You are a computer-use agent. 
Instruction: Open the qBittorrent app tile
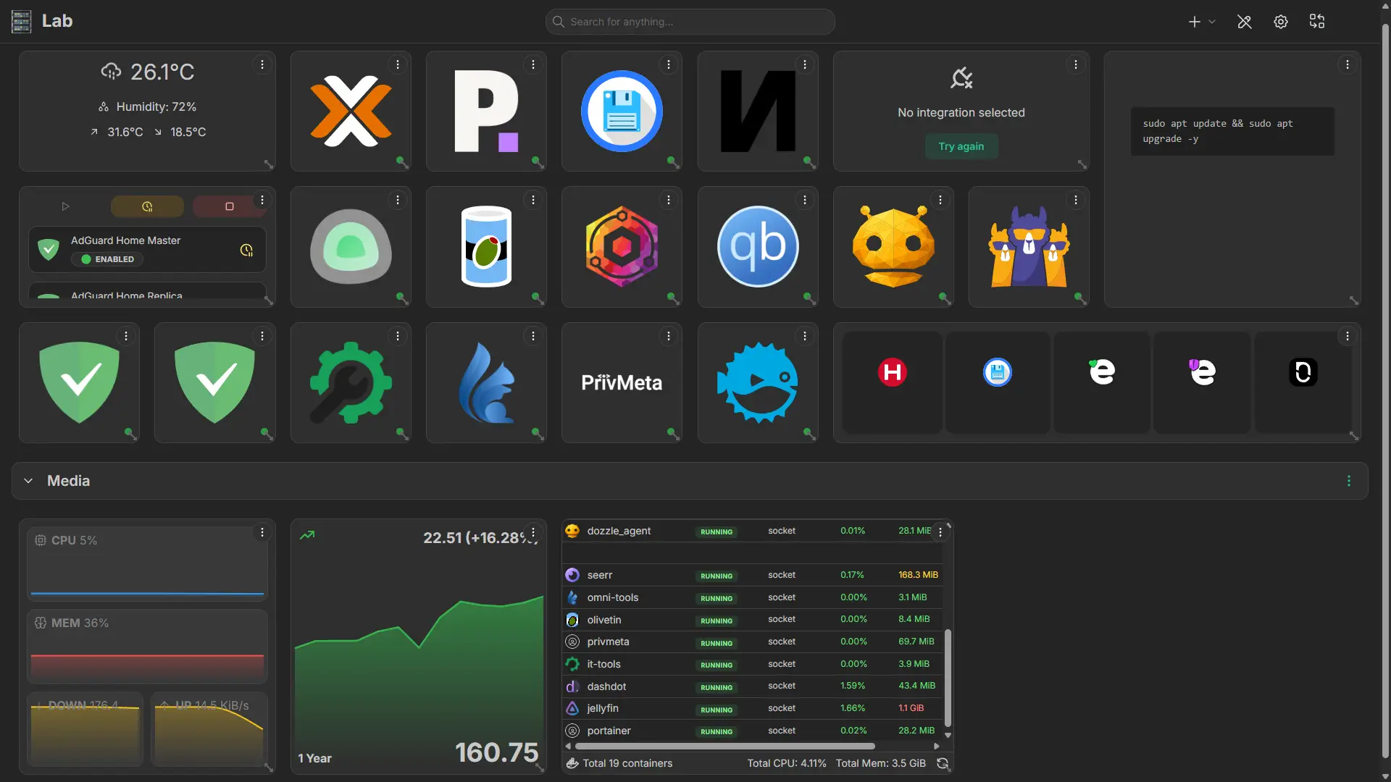758,247
